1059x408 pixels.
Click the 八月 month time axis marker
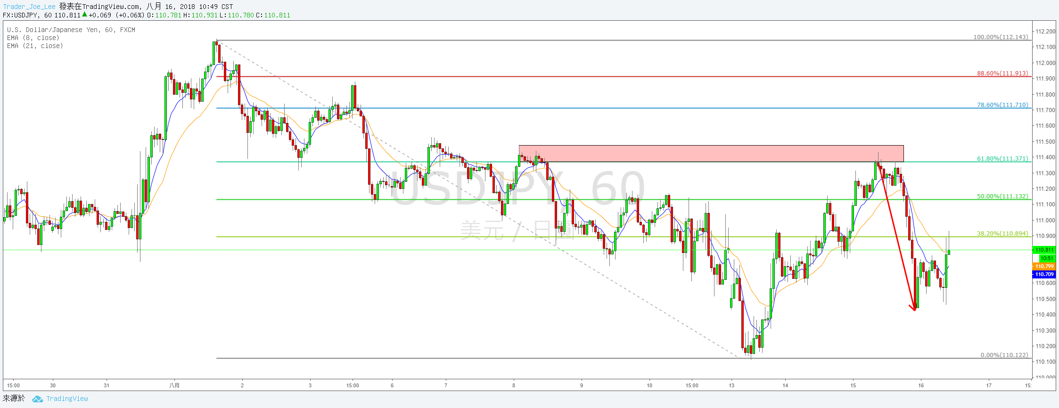coord(174,385)
